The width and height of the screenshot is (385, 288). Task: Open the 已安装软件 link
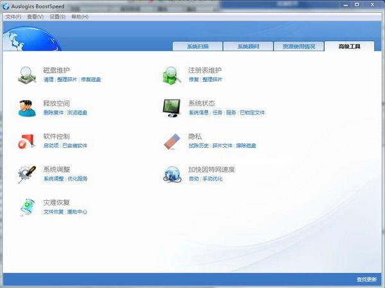pos(74,146)
